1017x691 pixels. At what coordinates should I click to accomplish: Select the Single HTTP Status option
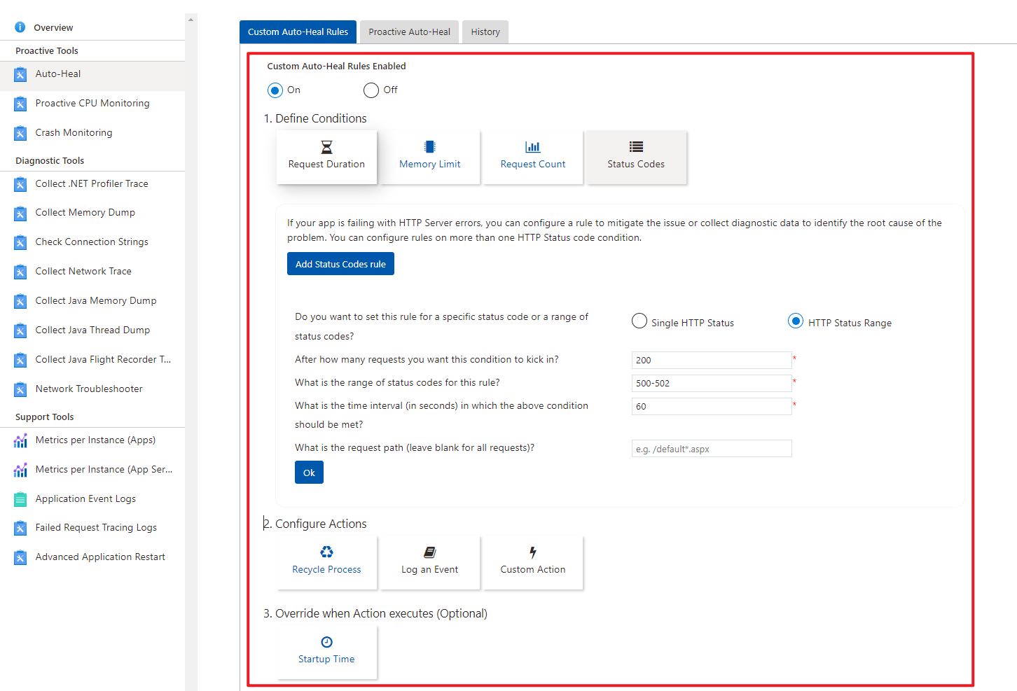(x=639, y=321)
